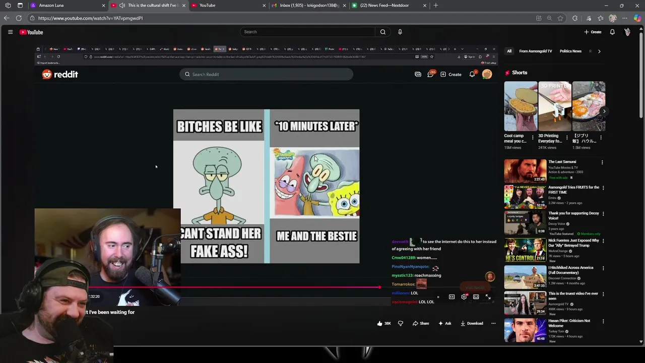Select the All filter chip
Image resolution: width=645 pixels, height=363 pixels.
(x=509, y=51)
